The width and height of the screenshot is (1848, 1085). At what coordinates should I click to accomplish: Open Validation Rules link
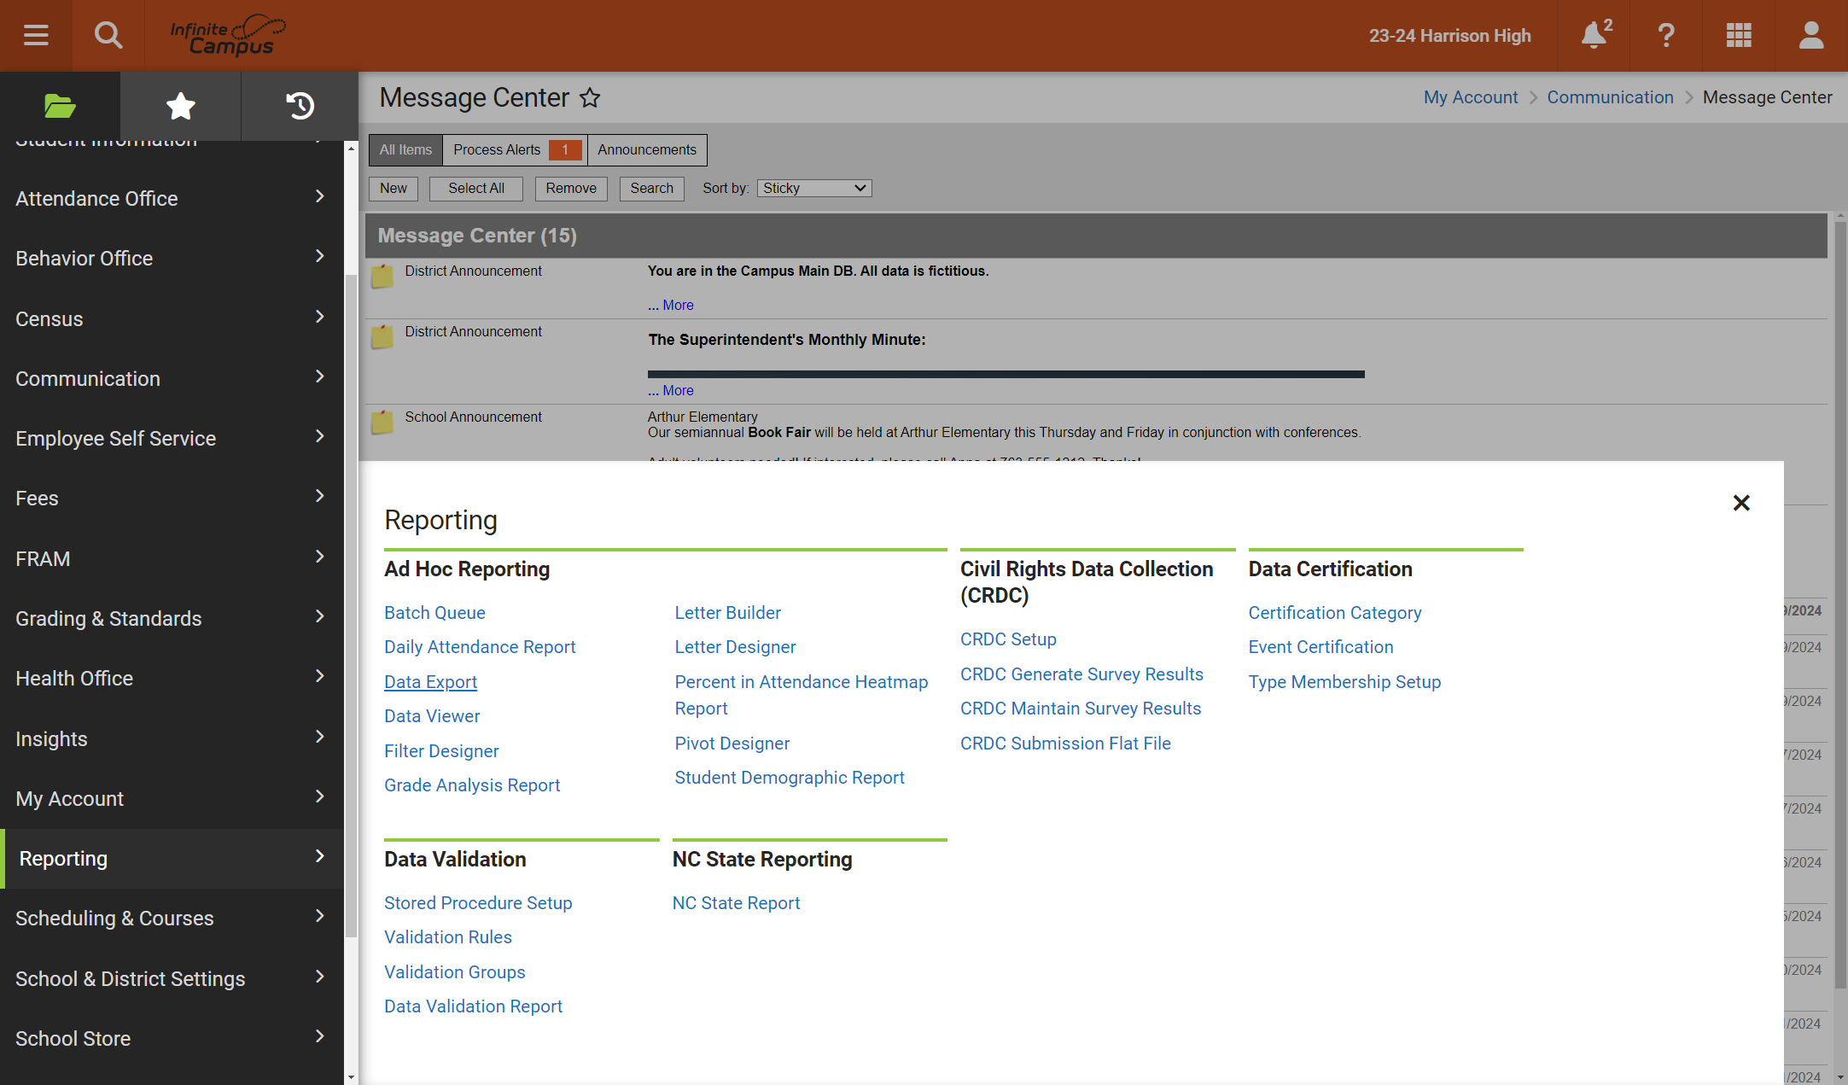[x=448, y=937]
